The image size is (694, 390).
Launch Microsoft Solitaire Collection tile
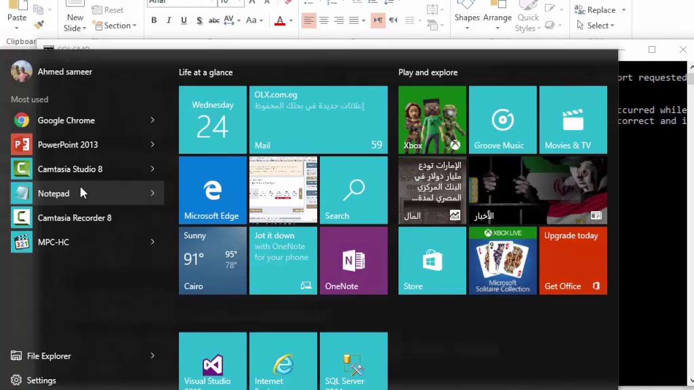coord(503,261)
